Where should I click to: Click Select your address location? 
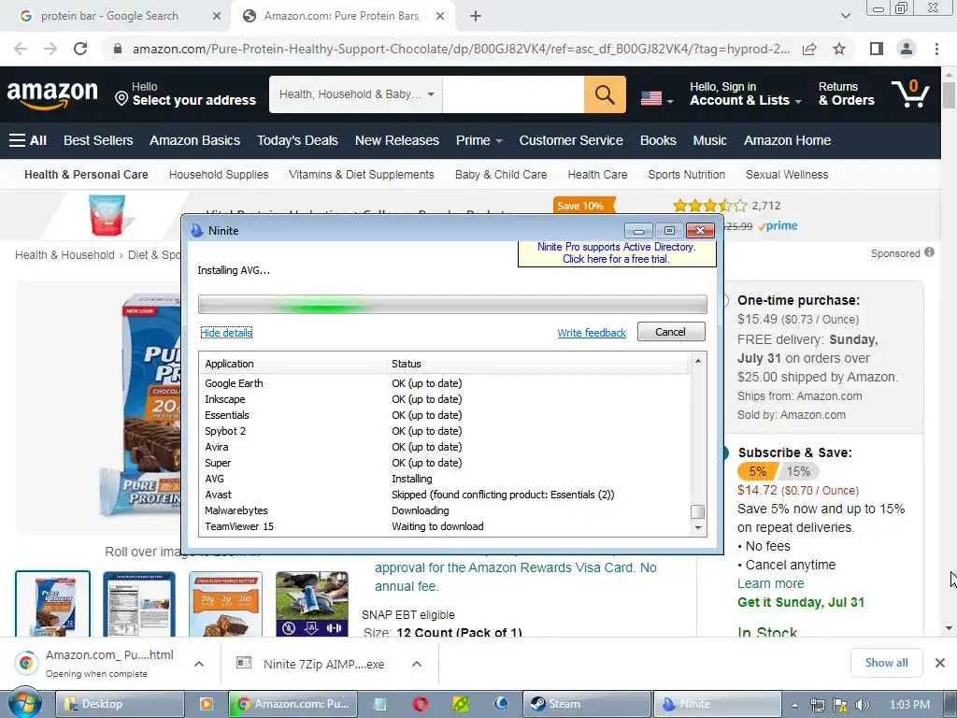pos(186,94)
